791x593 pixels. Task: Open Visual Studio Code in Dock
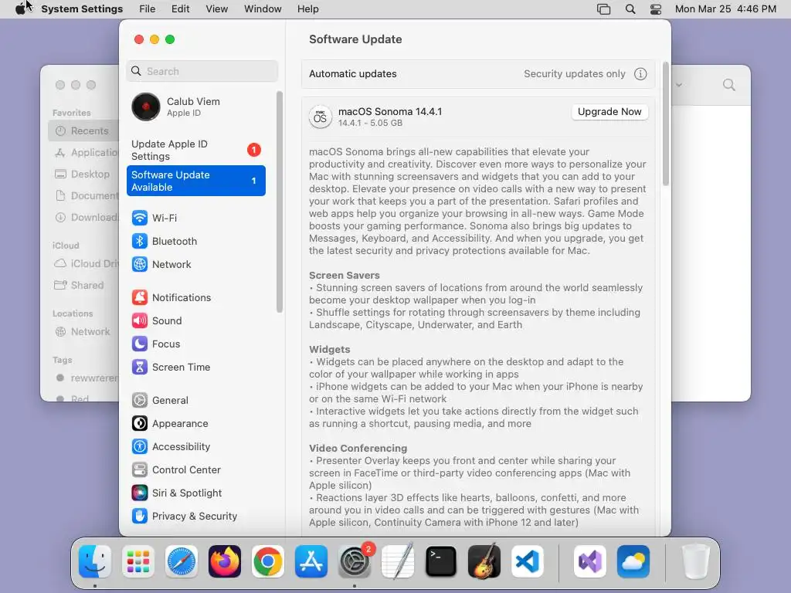[527, 561]
